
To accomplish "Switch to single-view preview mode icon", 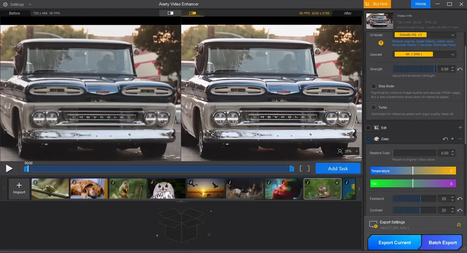I will click(x=170, y=13).
